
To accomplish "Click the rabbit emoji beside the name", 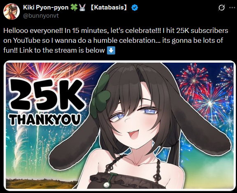I will point(82,7).
